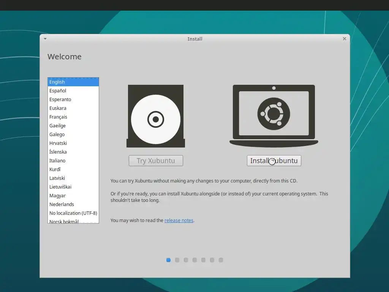Select Français in the language list
Screen dimensions: 389x292
pyautogui.click(x=73, y=117)
